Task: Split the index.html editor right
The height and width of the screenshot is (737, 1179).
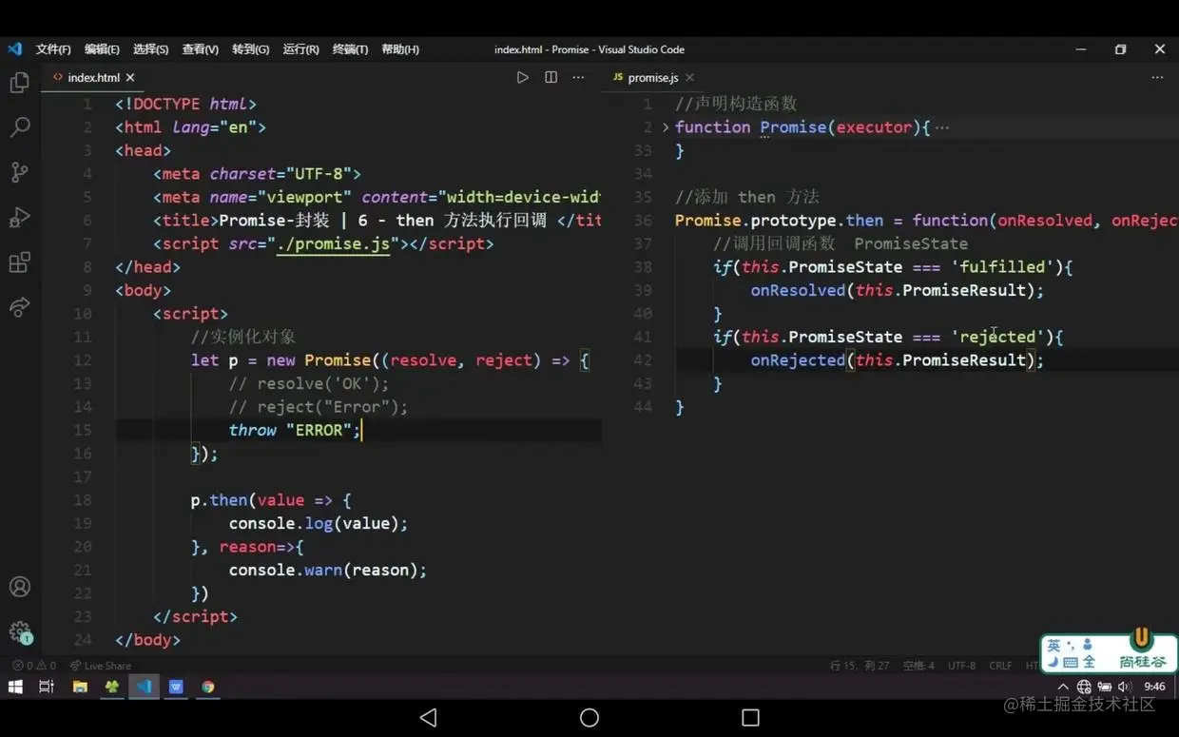Action: pos(551,77)
